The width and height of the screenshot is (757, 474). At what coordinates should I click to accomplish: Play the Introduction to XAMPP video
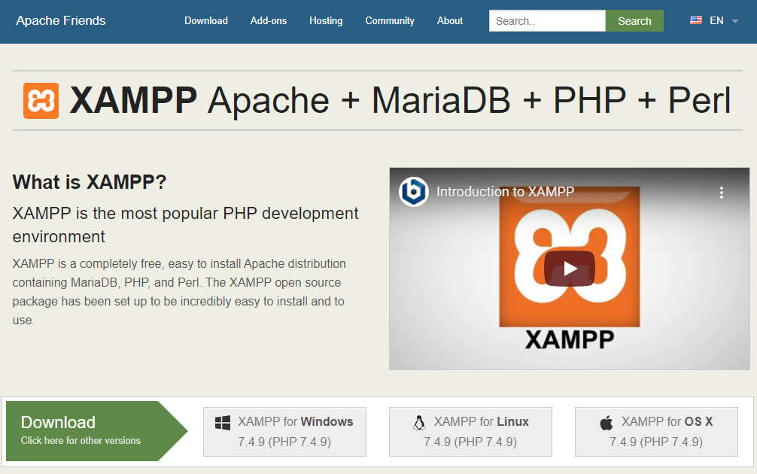point(569,269)
